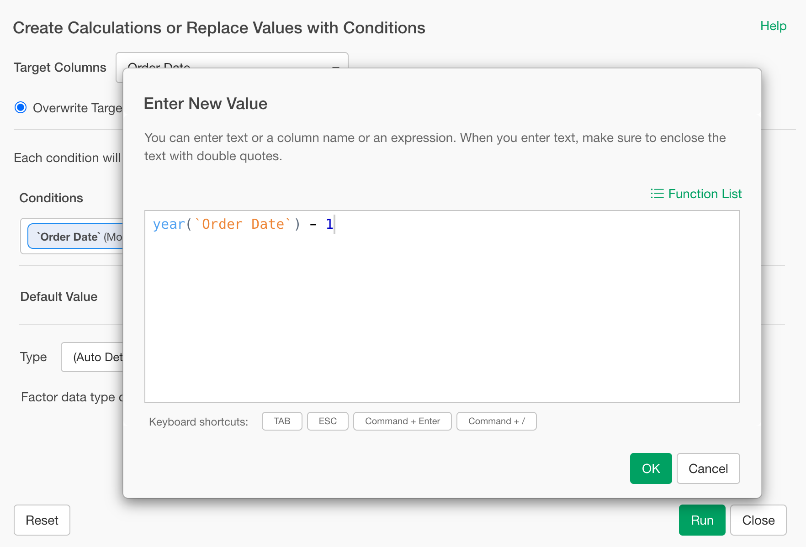The height and width of the screenshot is (547, 806).
Task: Click the orange Order Date token in the expression
Action: 243,224
